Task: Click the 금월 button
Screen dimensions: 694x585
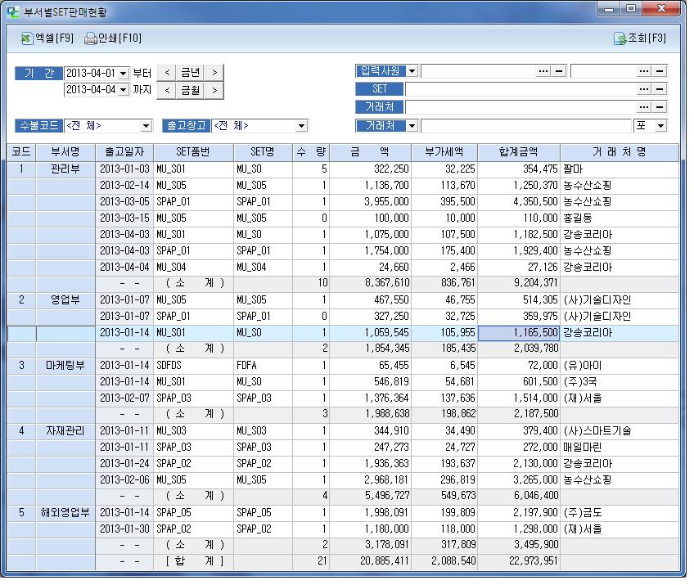Action: pyautogui.click(x=191, y=89)
